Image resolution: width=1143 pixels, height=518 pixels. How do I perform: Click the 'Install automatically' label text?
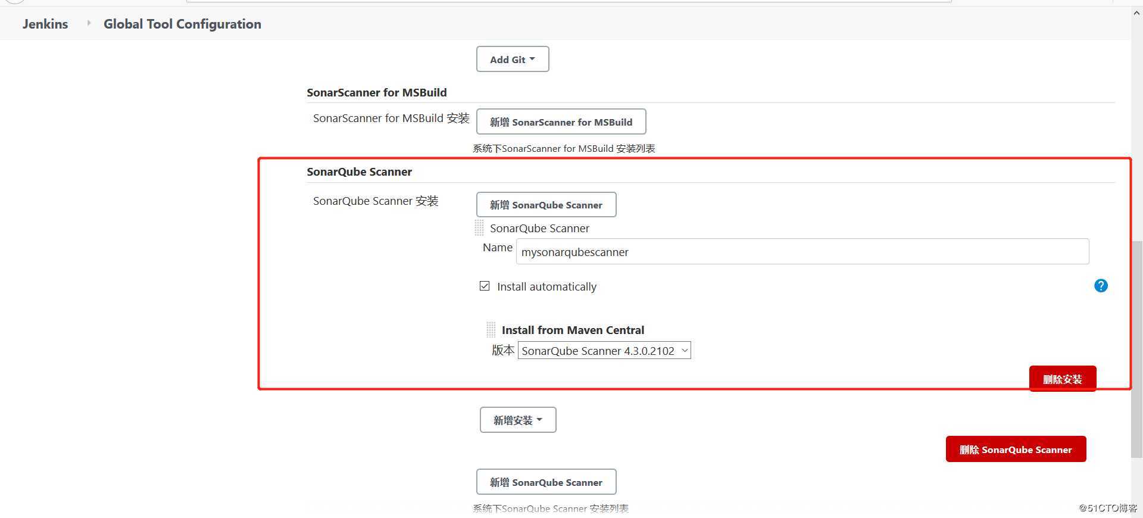pyautogui.click(x=546, y=286)
